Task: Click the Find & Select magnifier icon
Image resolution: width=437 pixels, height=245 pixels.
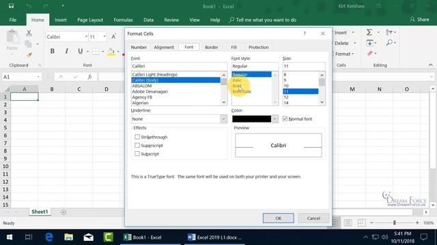Action: (x=389, y=42)
